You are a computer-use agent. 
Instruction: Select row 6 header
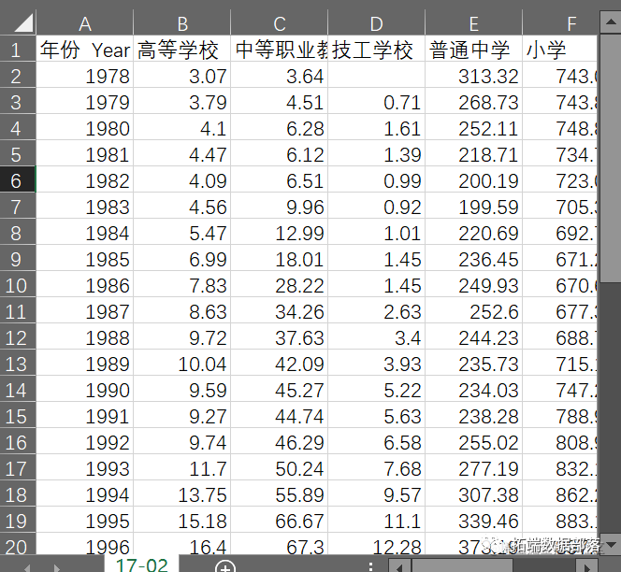[x=18, y=179]
